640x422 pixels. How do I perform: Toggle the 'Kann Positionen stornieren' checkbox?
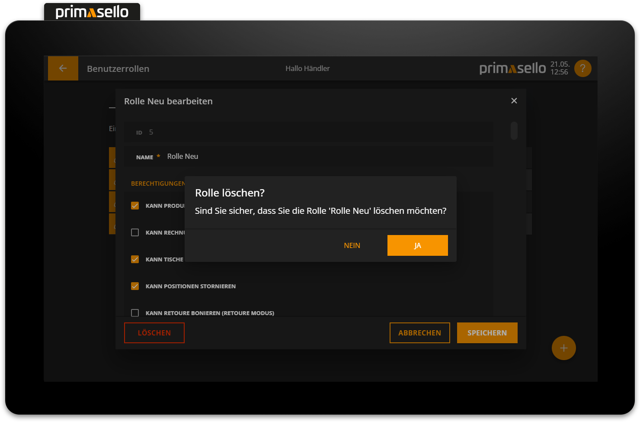[x=135, y=286]
